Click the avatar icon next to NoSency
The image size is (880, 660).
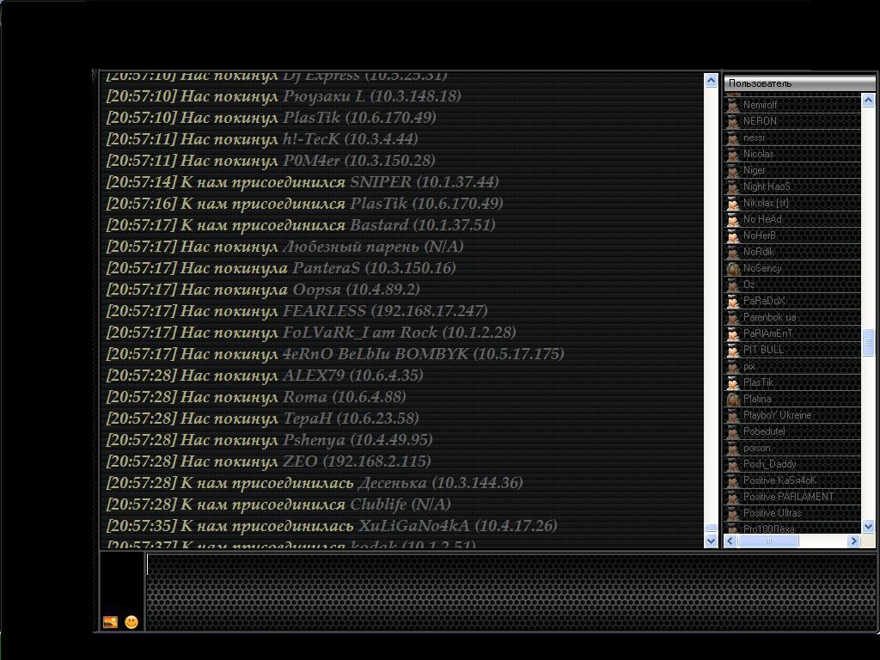click(733, 268)
